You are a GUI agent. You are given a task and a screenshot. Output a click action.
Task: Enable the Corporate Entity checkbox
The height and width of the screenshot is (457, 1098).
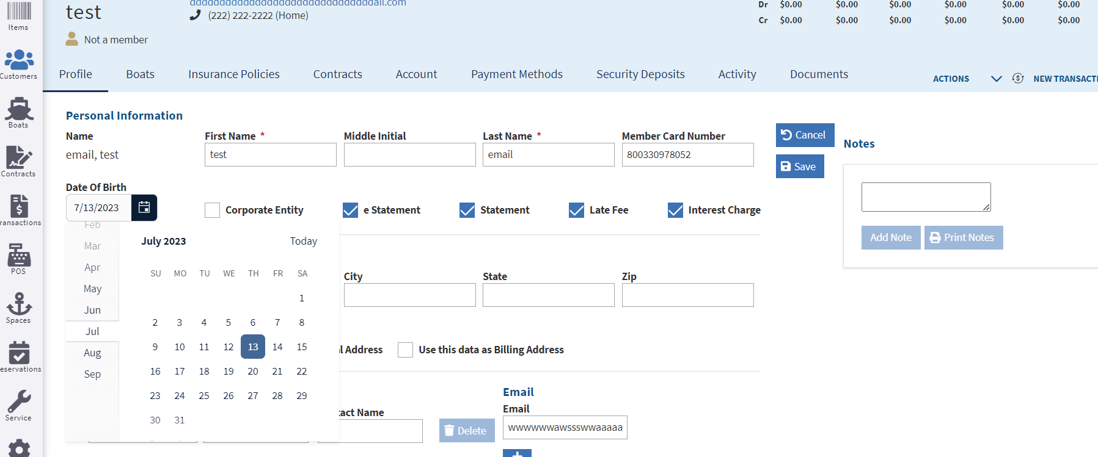(212, 211)
